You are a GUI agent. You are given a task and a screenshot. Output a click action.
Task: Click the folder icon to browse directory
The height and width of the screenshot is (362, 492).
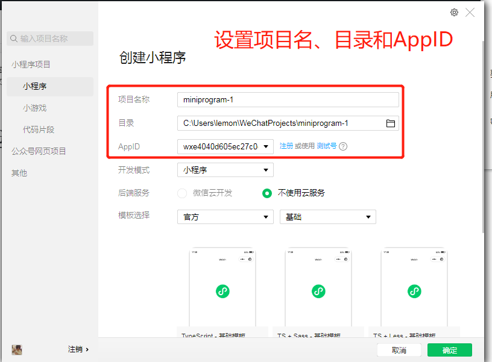[x=390, y=122]
